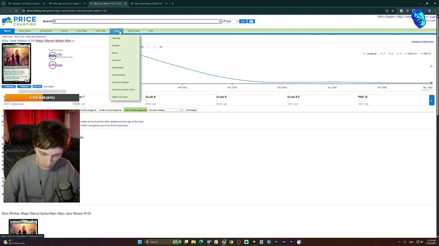Open File Explorer from the taskbar

[193, 242]
